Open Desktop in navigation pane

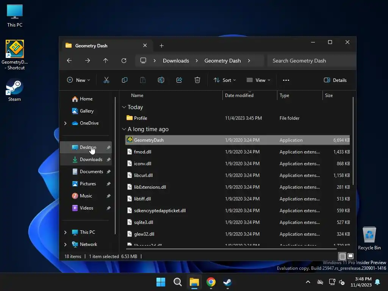coord(86,147)
